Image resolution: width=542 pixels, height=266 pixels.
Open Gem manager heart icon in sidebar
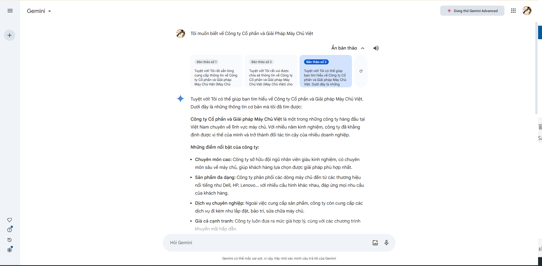(x=10, y=220)
